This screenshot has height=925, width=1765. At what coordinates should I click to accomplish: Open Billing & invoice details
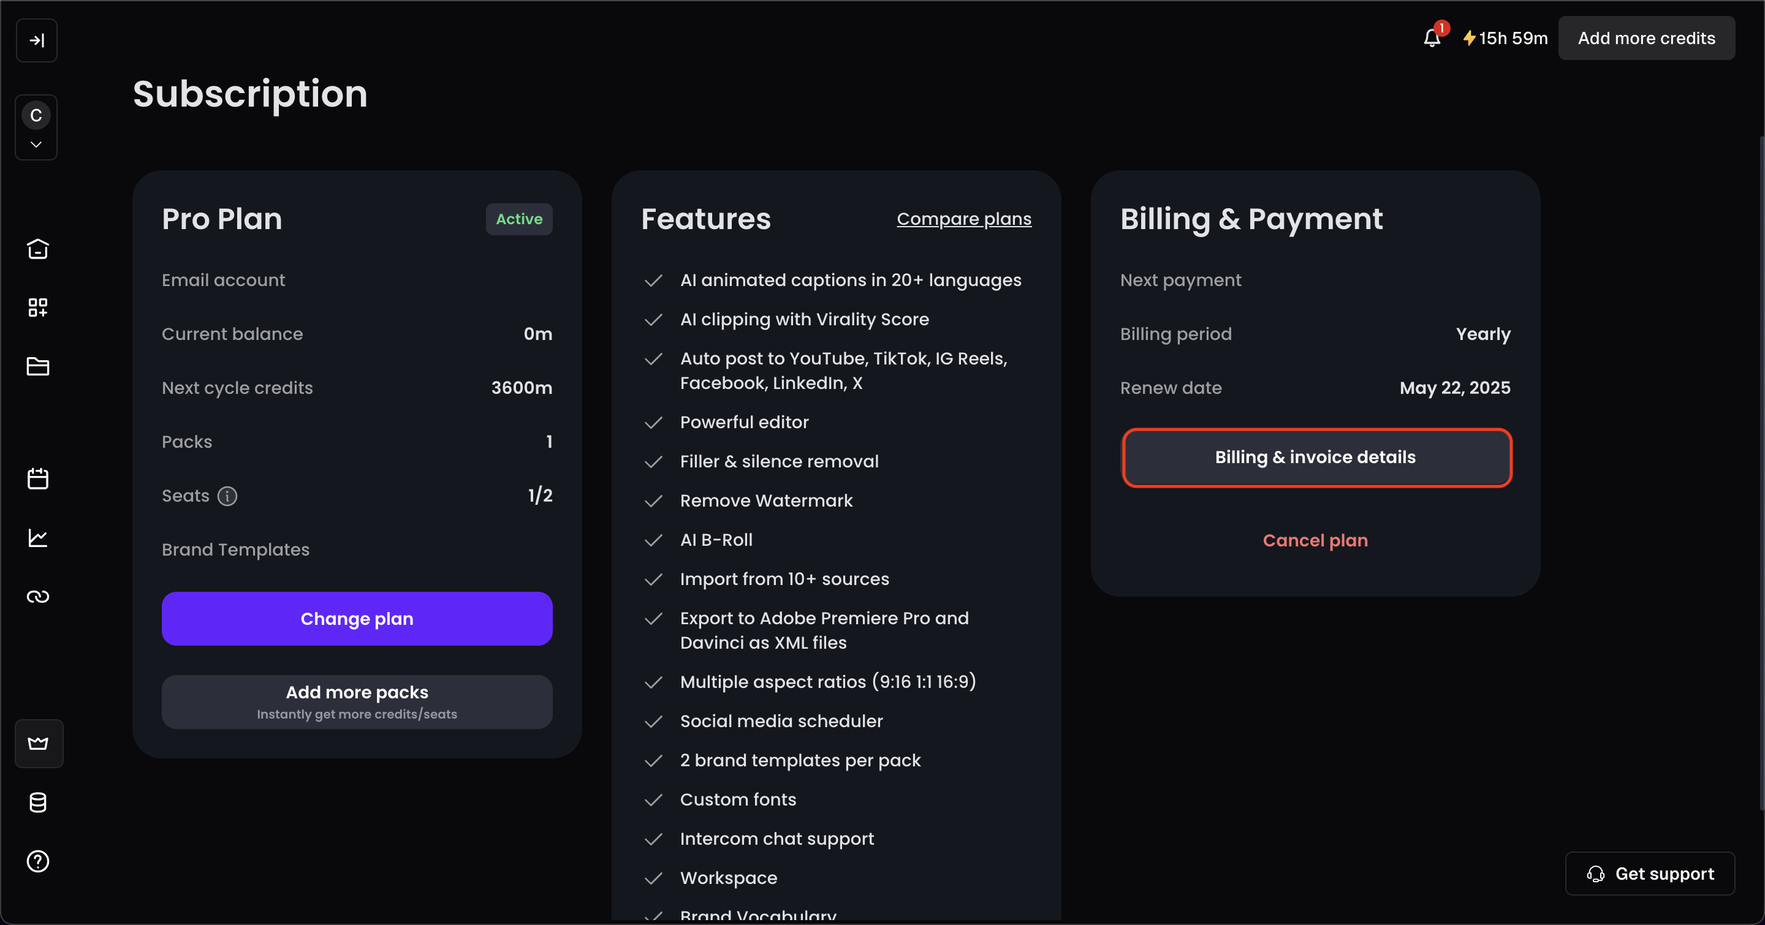(1316, 458)
